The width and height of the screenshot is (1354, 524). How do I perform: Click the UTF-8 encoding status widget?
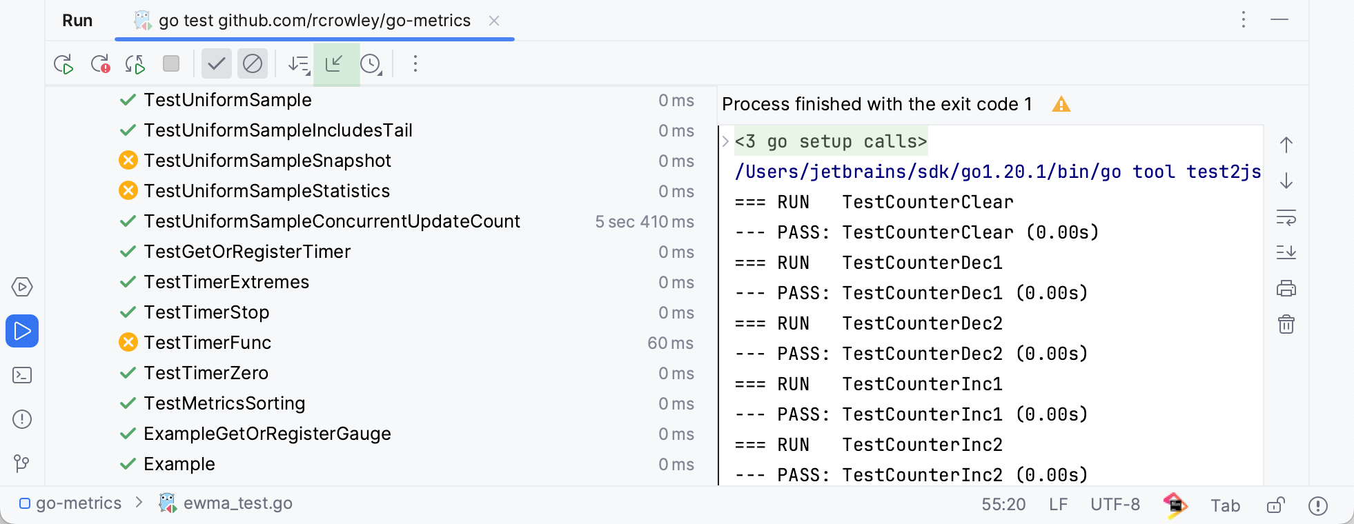(x=1115, y=505)
